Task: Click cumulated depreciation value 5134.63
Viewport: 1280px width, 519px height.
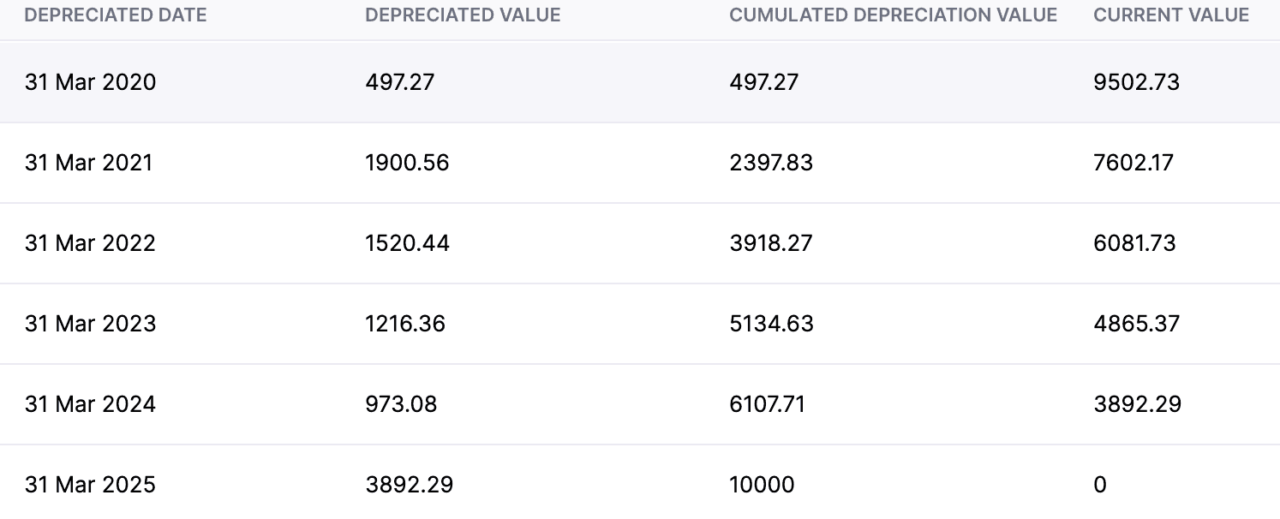Action: (x=771, y=324)
